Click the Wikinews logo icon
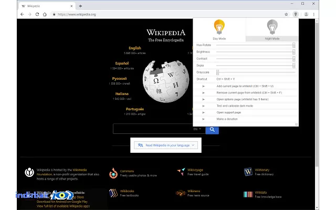The width and height of the screenshot is (336, 210). pyautogui.click(x=181, y=193)
